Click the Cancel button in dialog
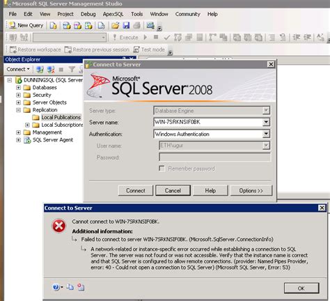Viewport: 330px width, 301px height. coord(173,190)
